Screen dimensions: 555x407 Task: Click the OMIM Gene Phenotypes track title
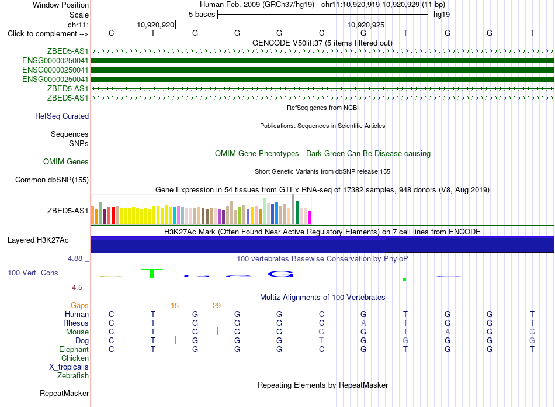coord(322,153)
